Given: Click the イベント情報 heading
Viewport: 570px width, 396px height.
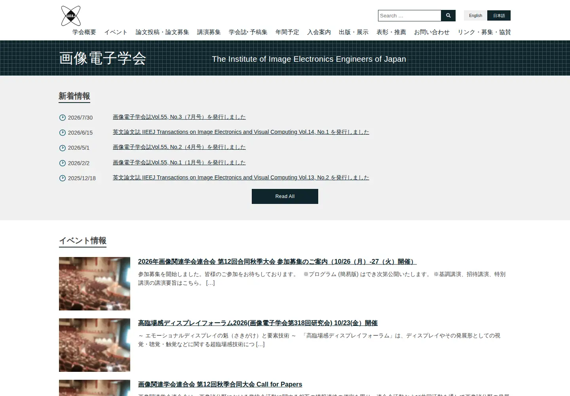Looking at the screenshot, I should click(x=83, y=240).
